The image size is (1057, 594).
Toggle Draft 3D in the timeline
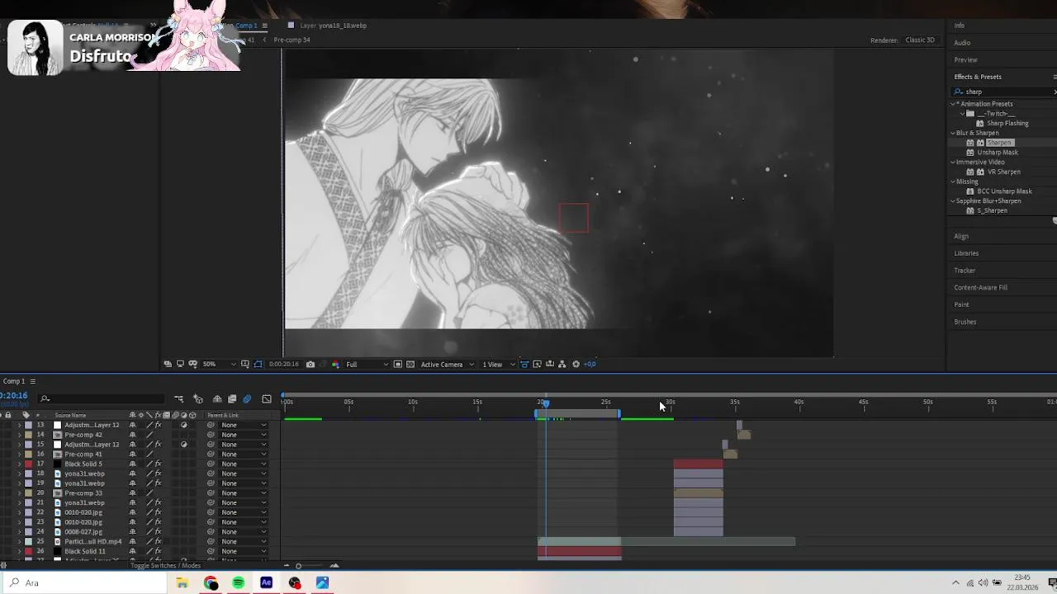(198, 399)
